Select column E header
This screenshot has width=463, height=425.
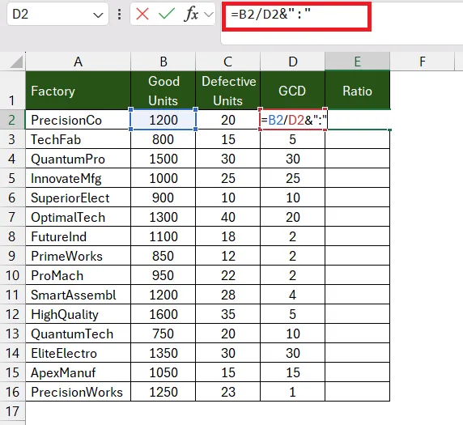tap(357, 62)
